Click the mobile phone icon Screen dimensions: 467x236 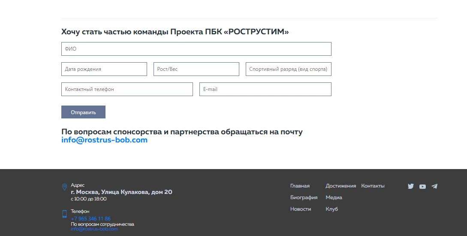[64, 214]
